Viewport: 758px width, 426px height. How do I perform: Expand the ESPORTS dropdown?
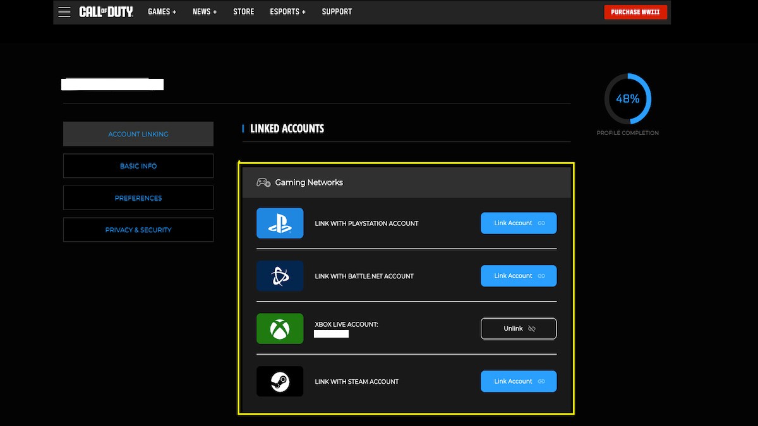287,11
